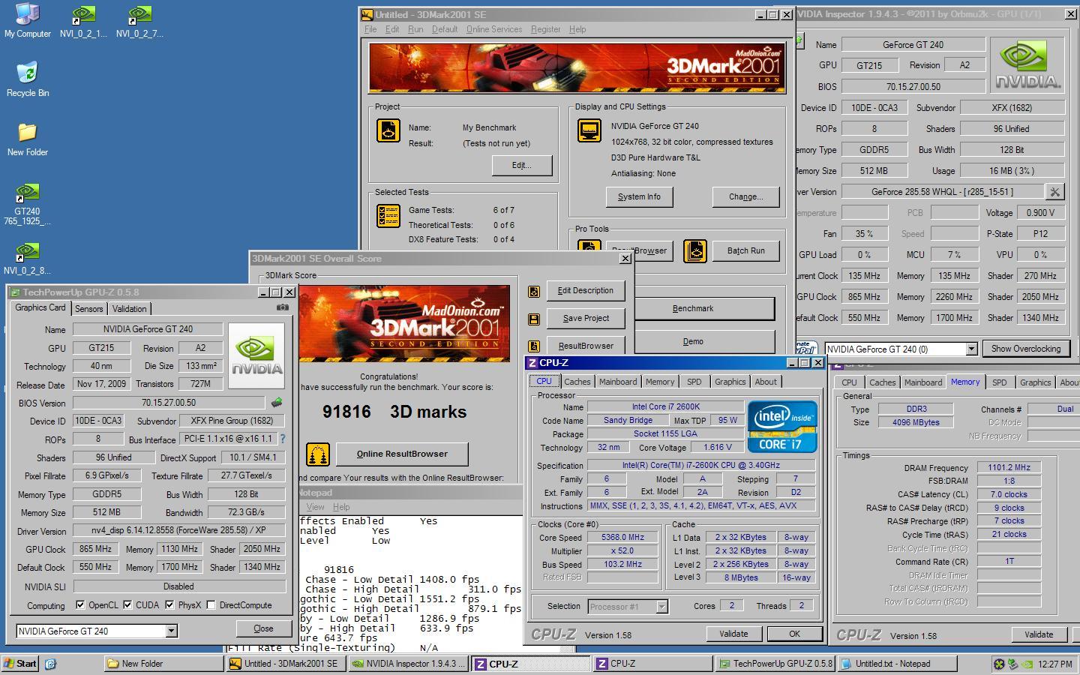Screen dimensions: 1080x675
Task: Switch to the Caches tab in front CPU-Z
Action: [577, 382]
